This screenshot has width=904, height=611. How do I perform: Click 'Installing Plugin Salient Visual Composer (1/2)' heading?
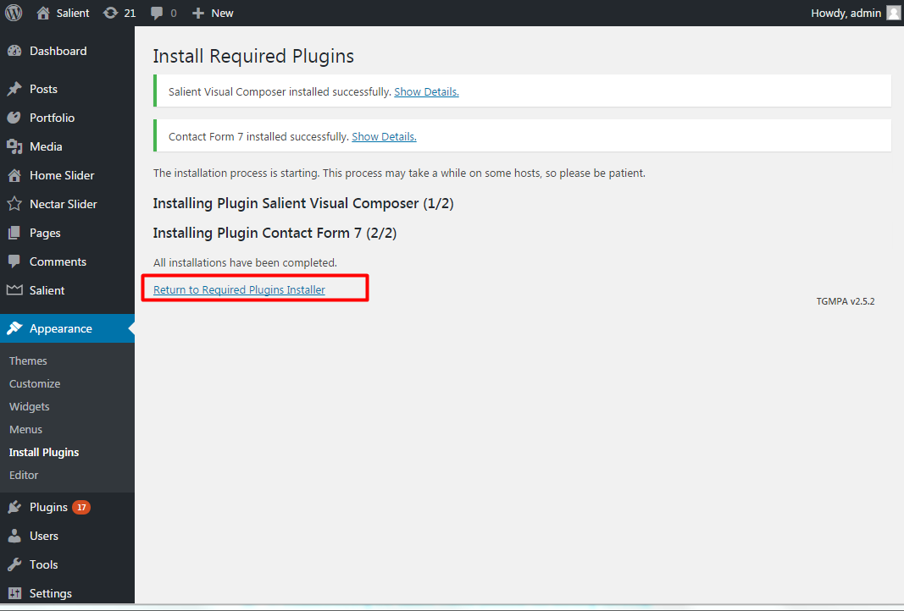click(303, 203)
